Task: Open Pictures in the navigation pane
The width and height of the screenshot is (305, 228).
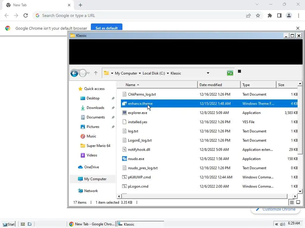Action: (x=93, y=127)
